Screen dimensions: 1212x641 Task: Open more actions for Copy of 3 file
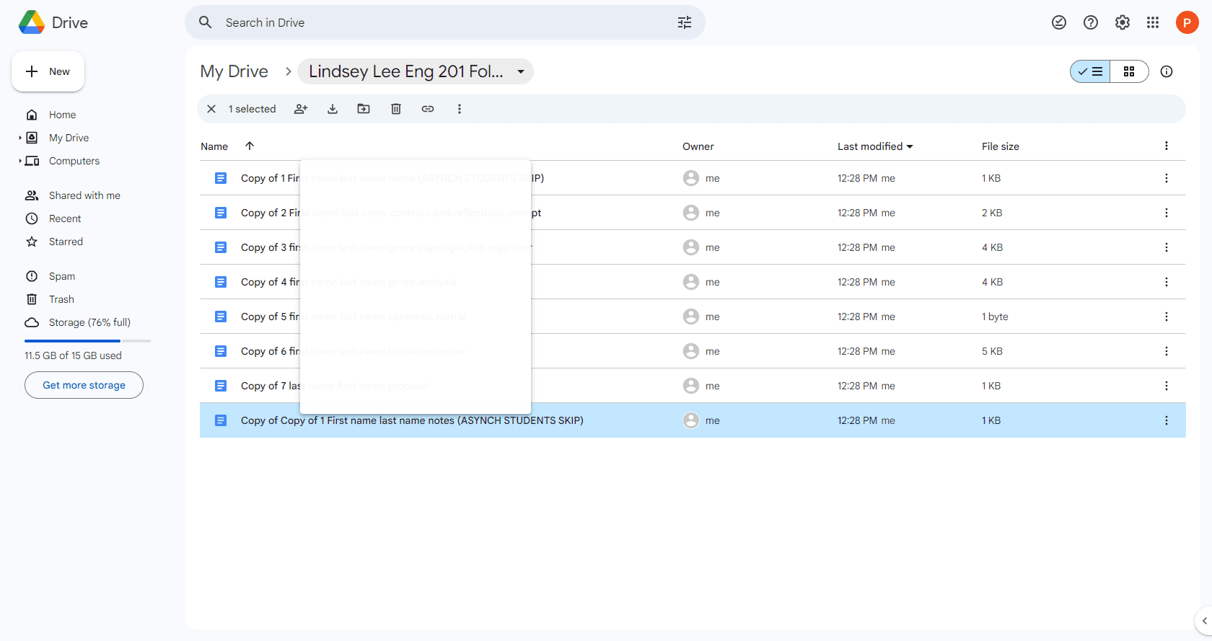pos(1167,247)
